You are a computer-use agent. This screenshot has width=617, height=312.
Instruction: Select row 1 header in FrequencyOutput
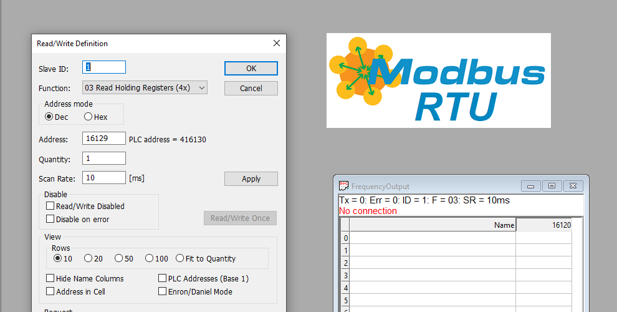tap(345, 250)
